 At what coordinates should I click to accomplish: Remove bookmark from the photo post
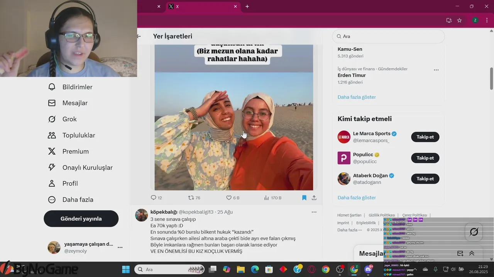coord(304,198)
